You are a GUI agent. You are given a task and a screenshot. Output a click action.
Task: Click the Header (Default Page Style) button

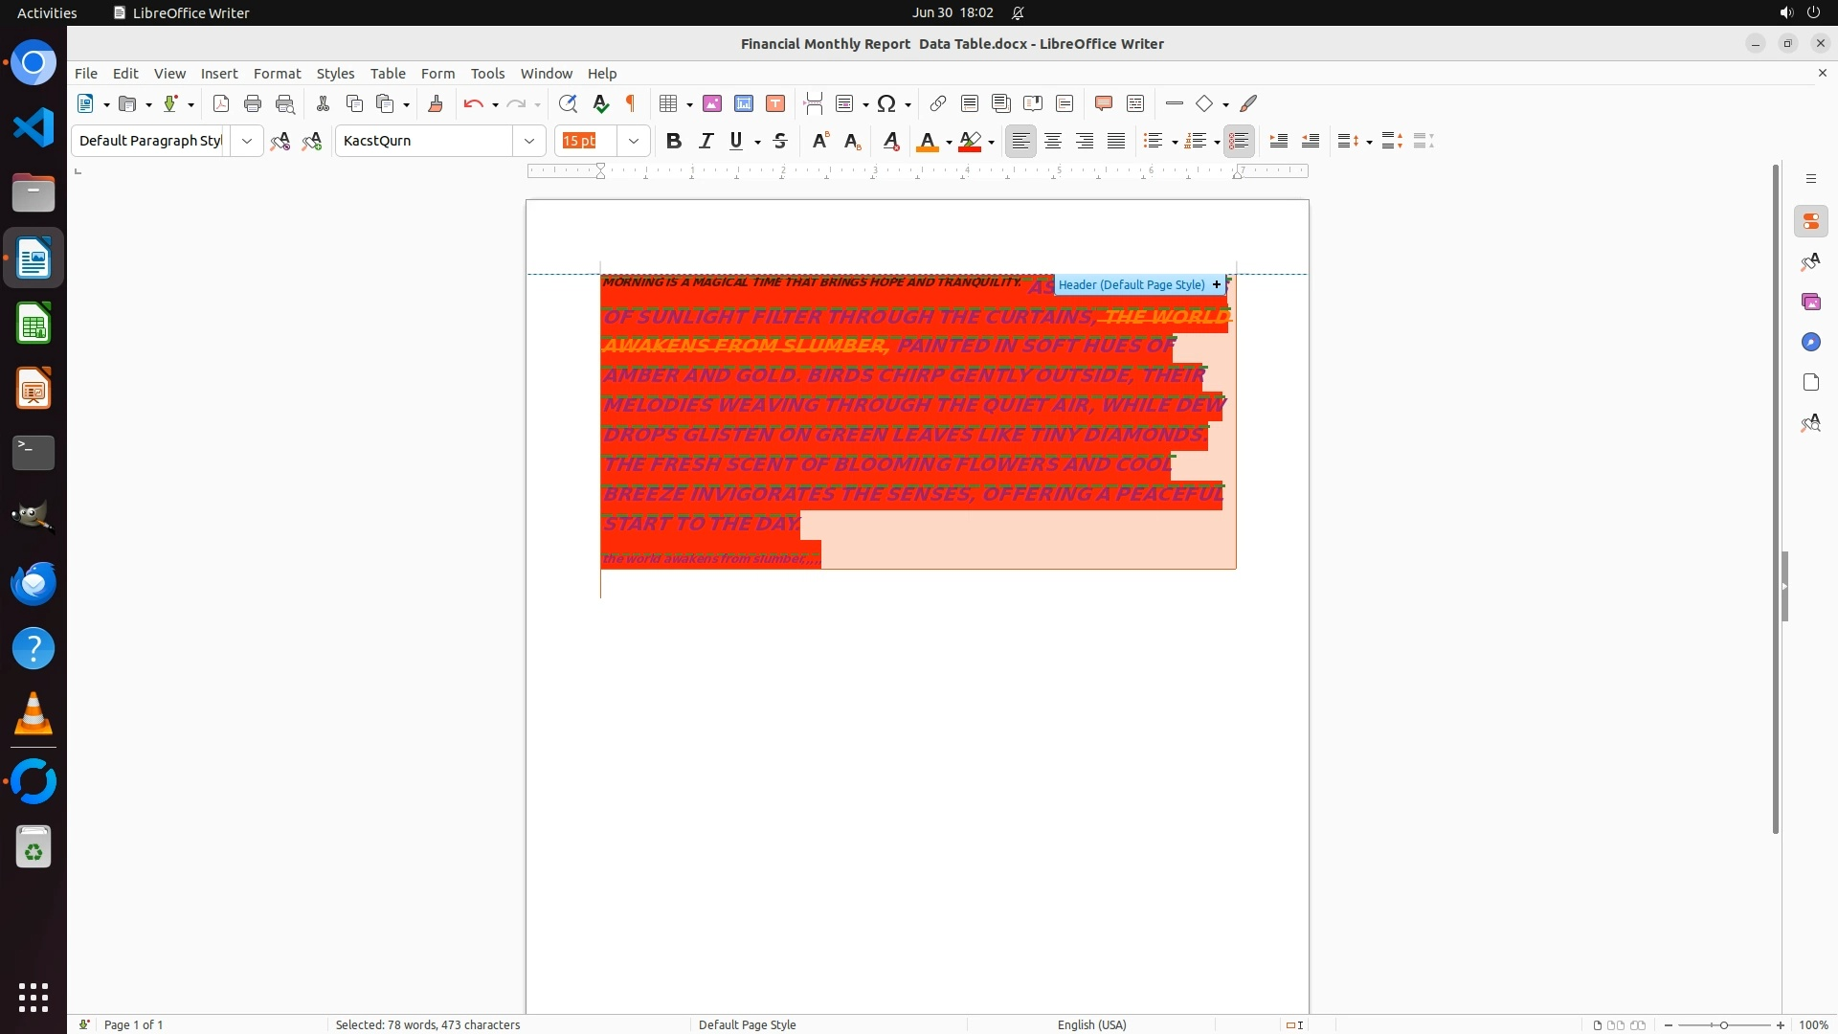[x=1132, y=285]
